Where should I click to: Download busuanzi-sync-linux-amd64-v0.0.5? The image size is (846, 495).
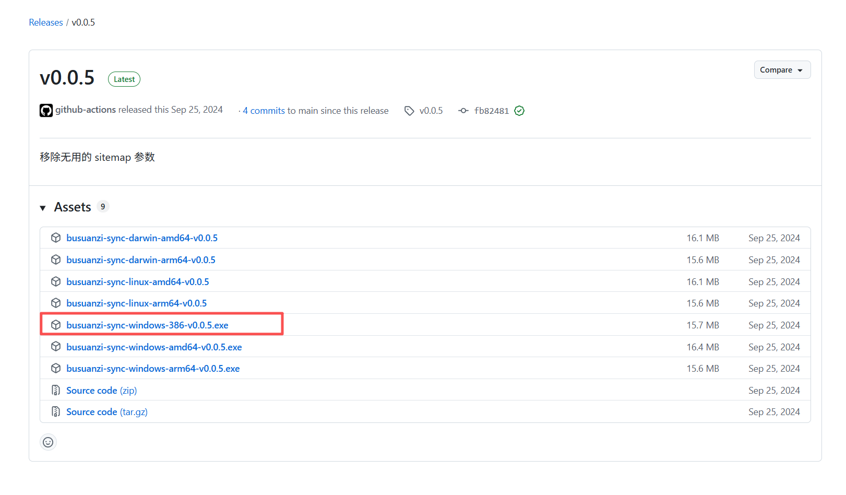tap(138, 282)
